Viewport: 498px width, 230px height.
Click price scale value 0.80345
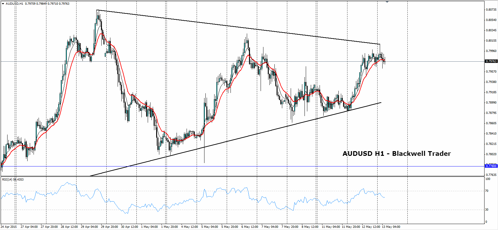pyautogui.click(x=491, y=30)
